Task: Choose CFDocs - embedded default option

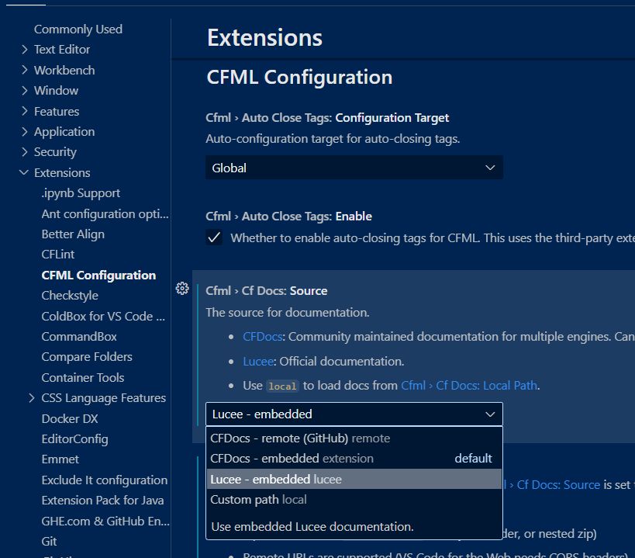Action: point(354,459)
